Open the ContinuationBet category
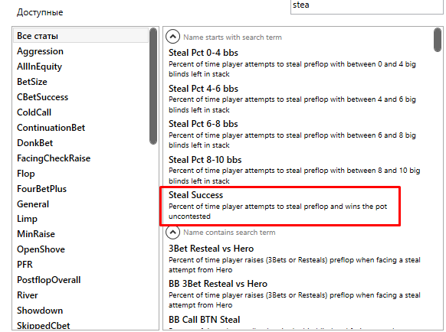 (51, 128)
